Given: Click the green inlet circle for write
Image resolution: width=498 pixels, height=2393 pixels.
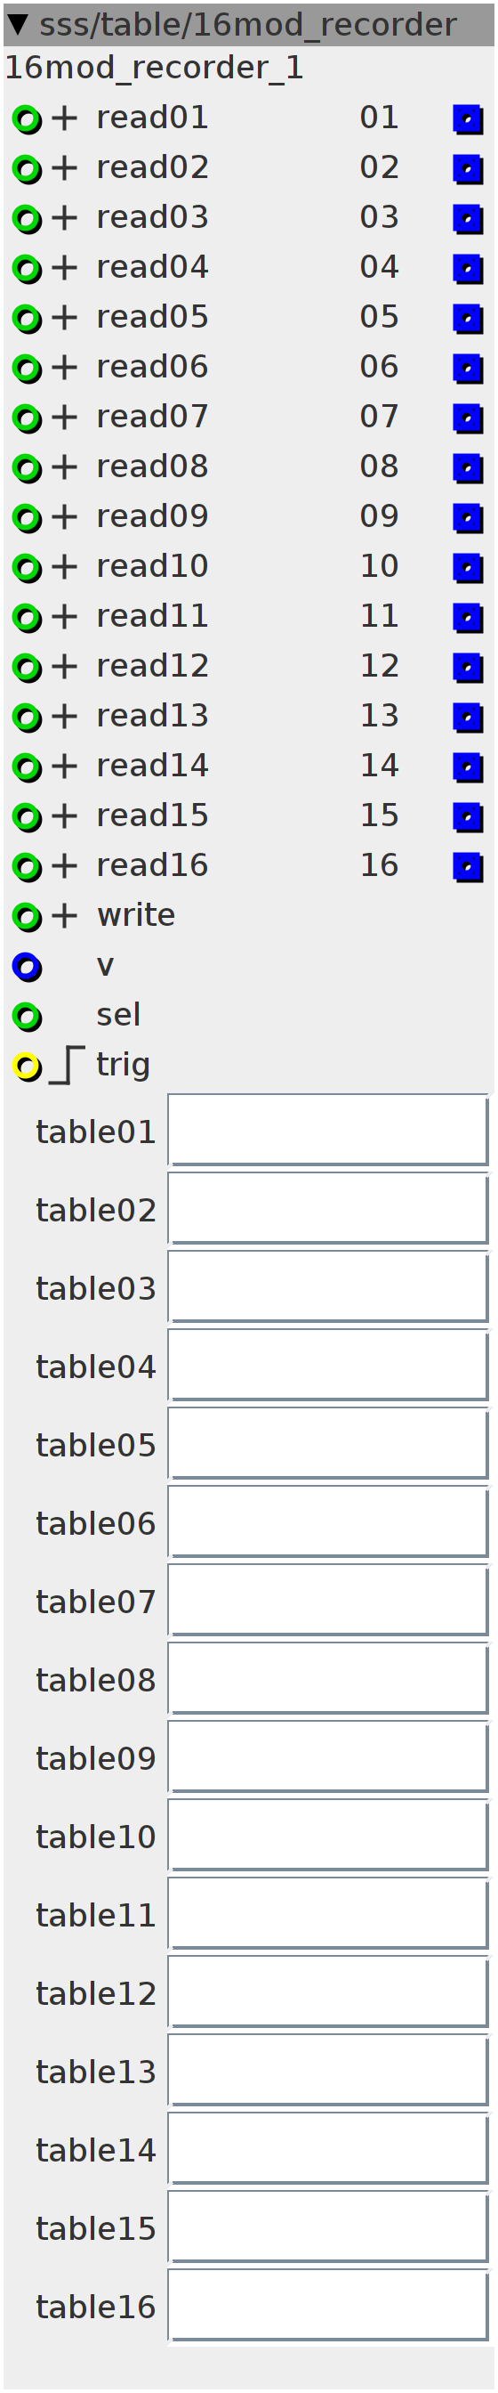Looking at the screenshot, I should tap(27, 917).
